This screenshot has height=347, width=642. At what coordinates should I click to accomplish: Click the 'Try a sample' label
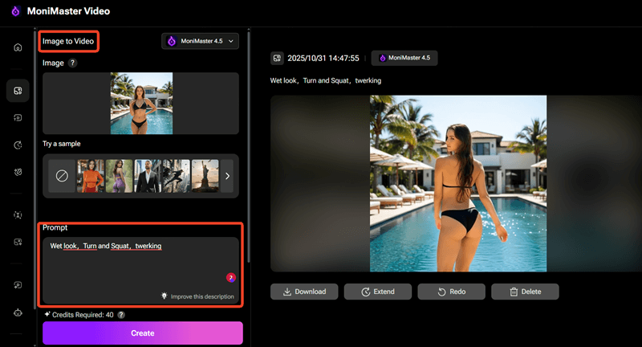62,144
